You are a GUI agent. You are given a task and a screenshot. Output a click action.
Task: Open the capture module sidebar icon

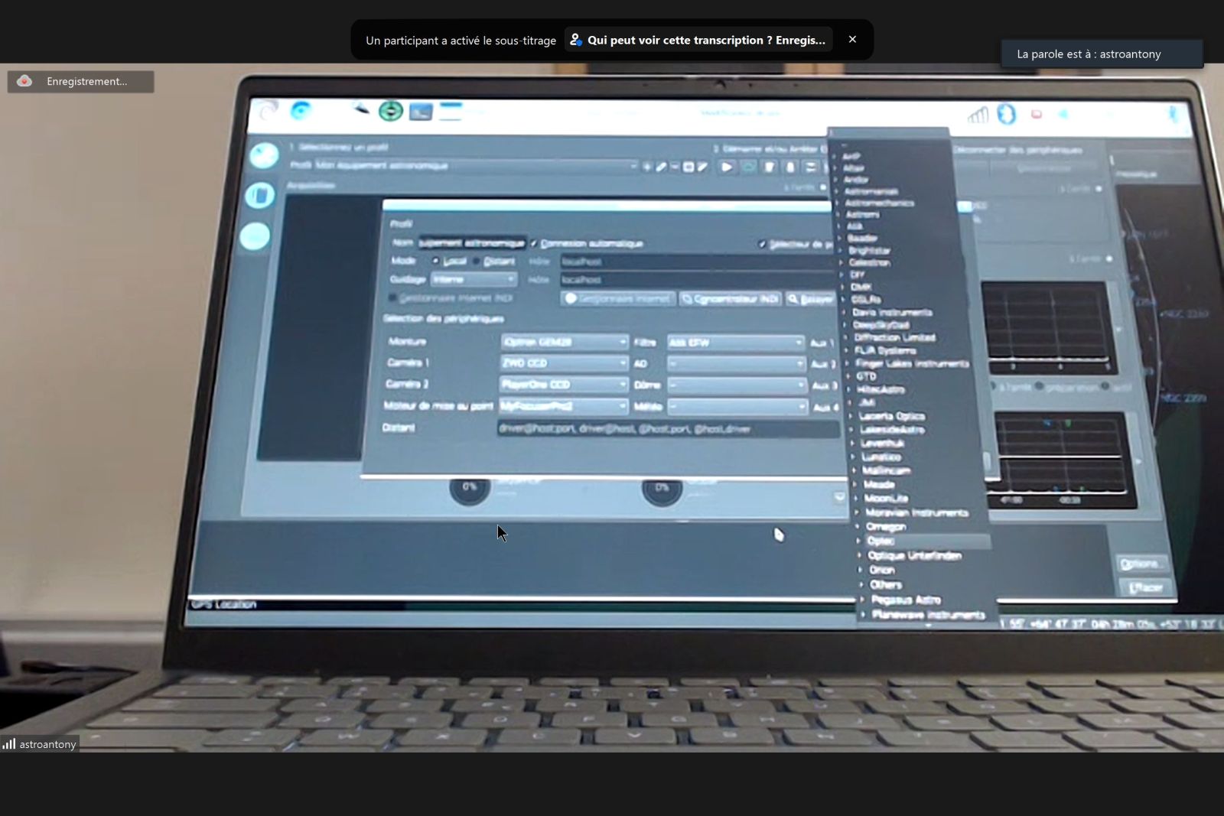click(x=259, y=196)
